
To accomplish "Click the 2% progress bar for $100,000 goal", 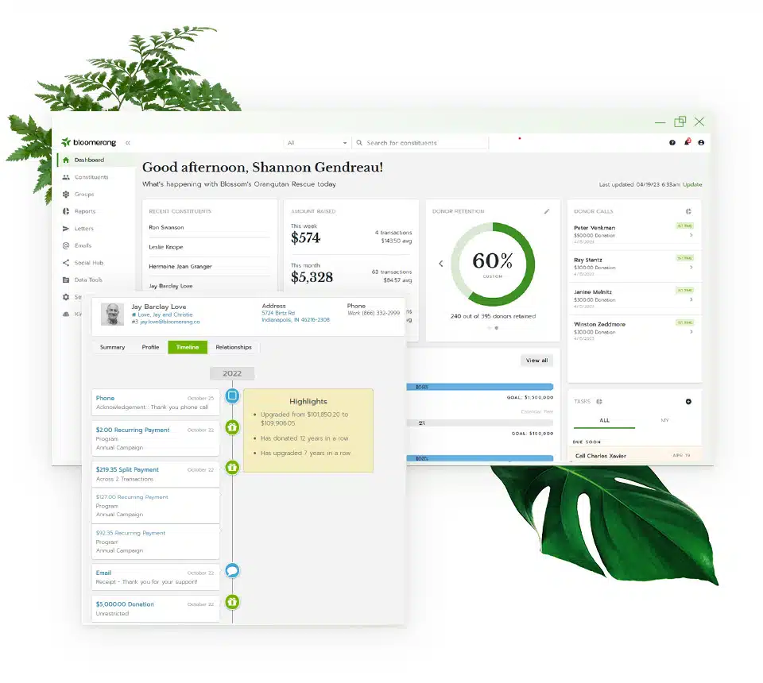I will click(x=480, y=423).
